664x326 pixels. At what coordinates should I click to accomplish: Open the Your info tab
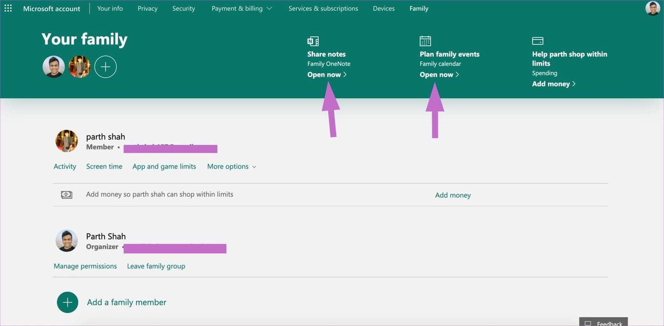click(110, 9)
